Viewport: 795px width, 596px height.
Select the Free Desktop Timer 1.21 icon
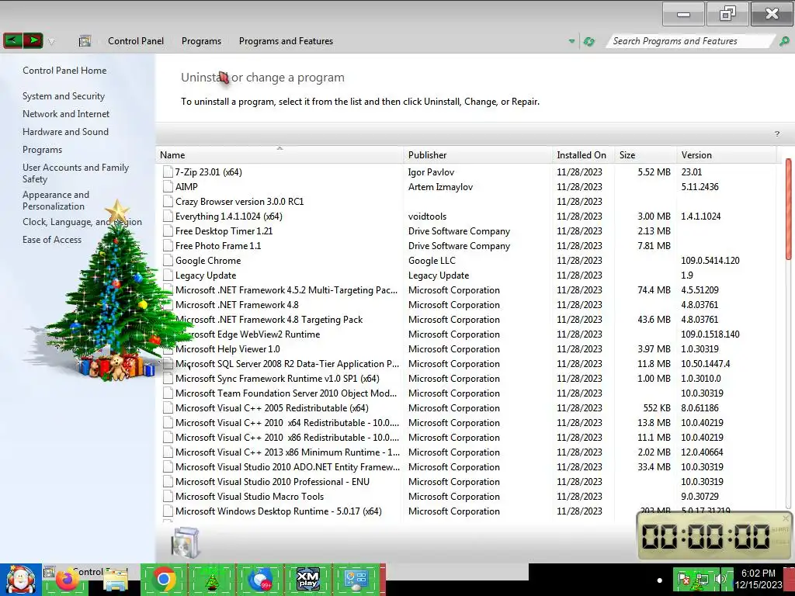click(x=168, y=231)
